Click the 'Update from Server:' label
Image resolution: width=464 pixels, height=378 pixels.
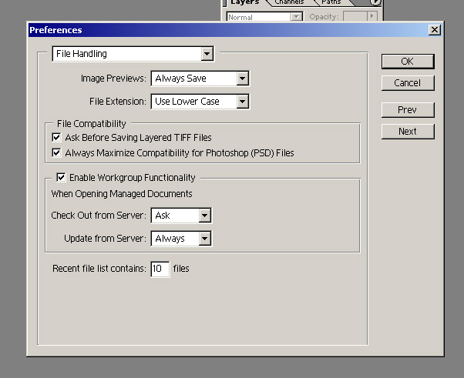(105, 239)
